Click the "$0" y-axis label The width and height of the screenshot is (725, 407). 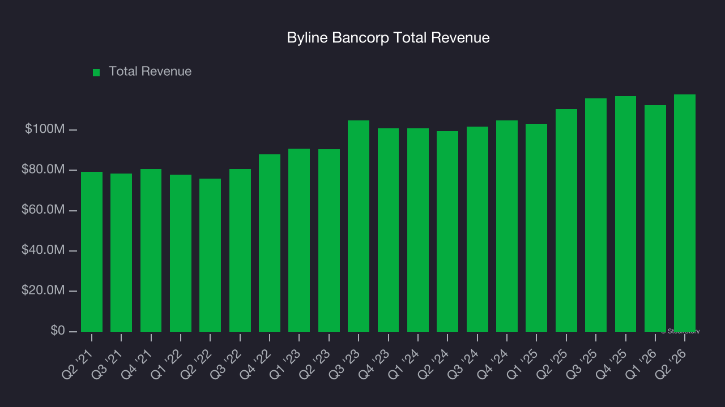(58, 331)
